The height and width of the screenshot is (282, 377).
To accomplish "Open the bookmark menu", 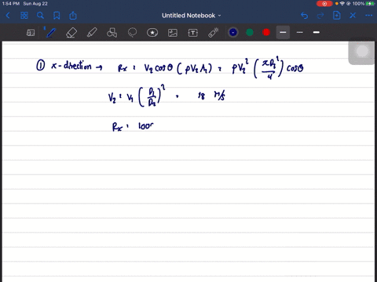I will click(57, 16).
